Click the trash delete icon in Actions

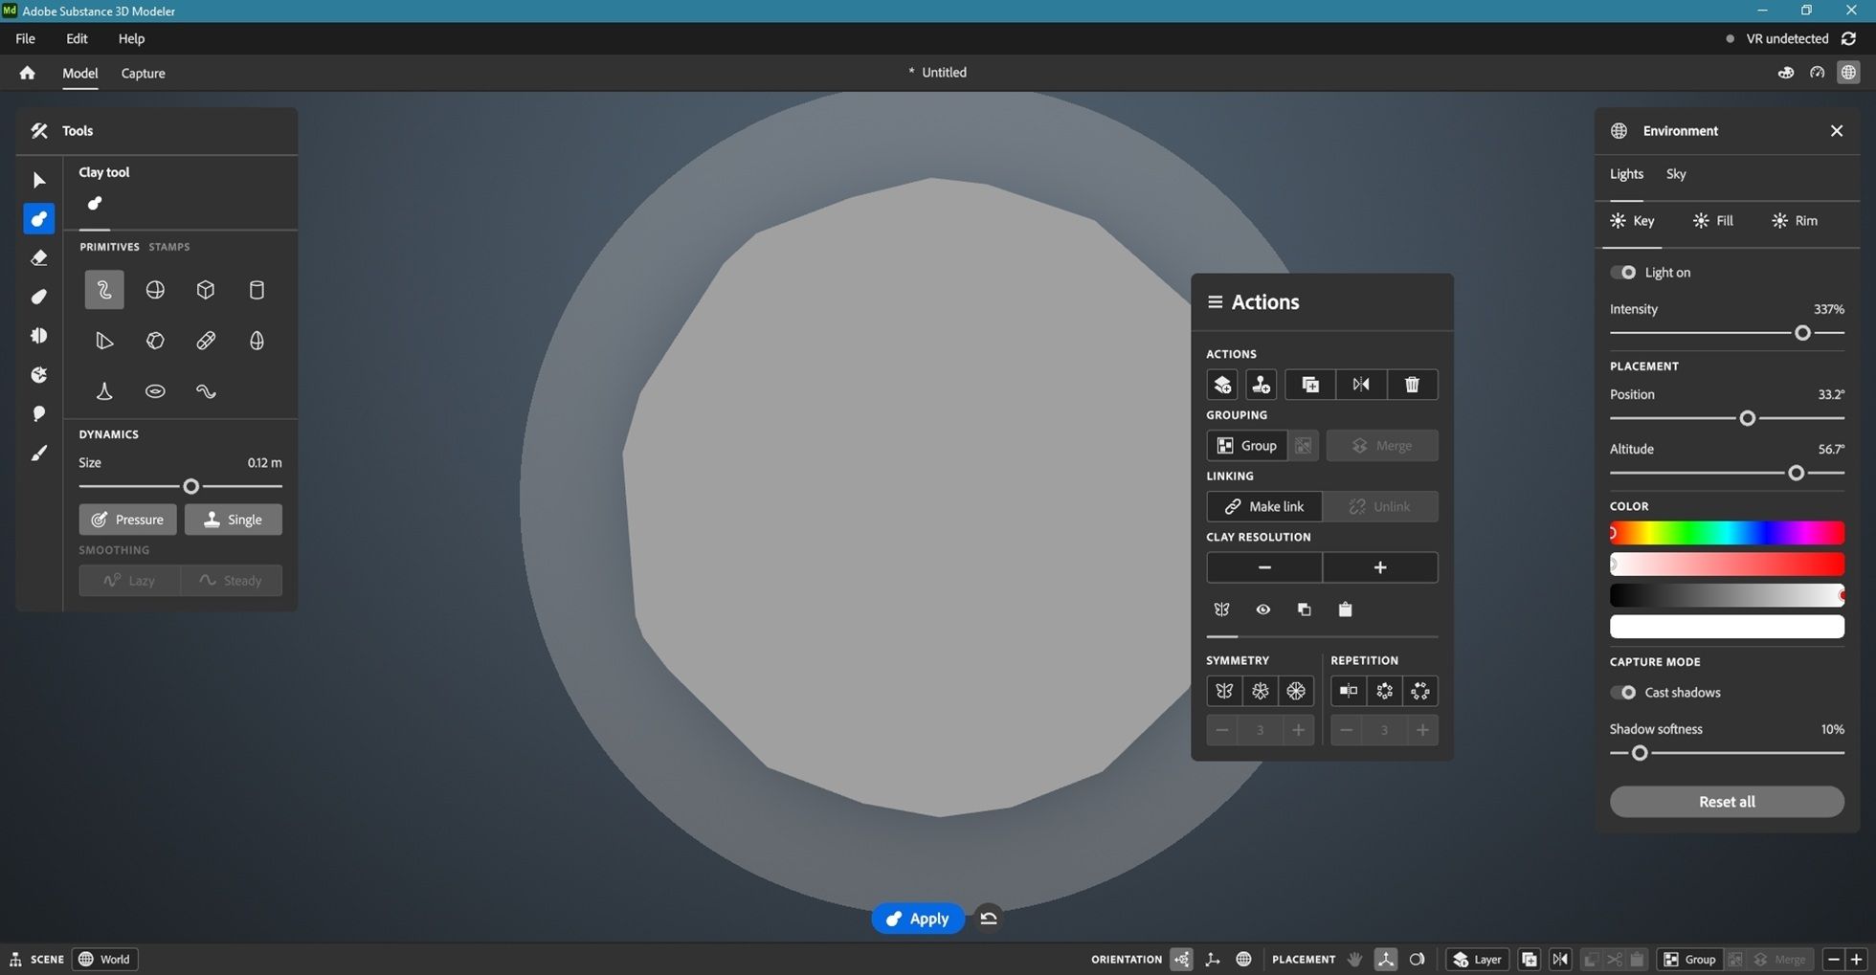point(1412,385)
